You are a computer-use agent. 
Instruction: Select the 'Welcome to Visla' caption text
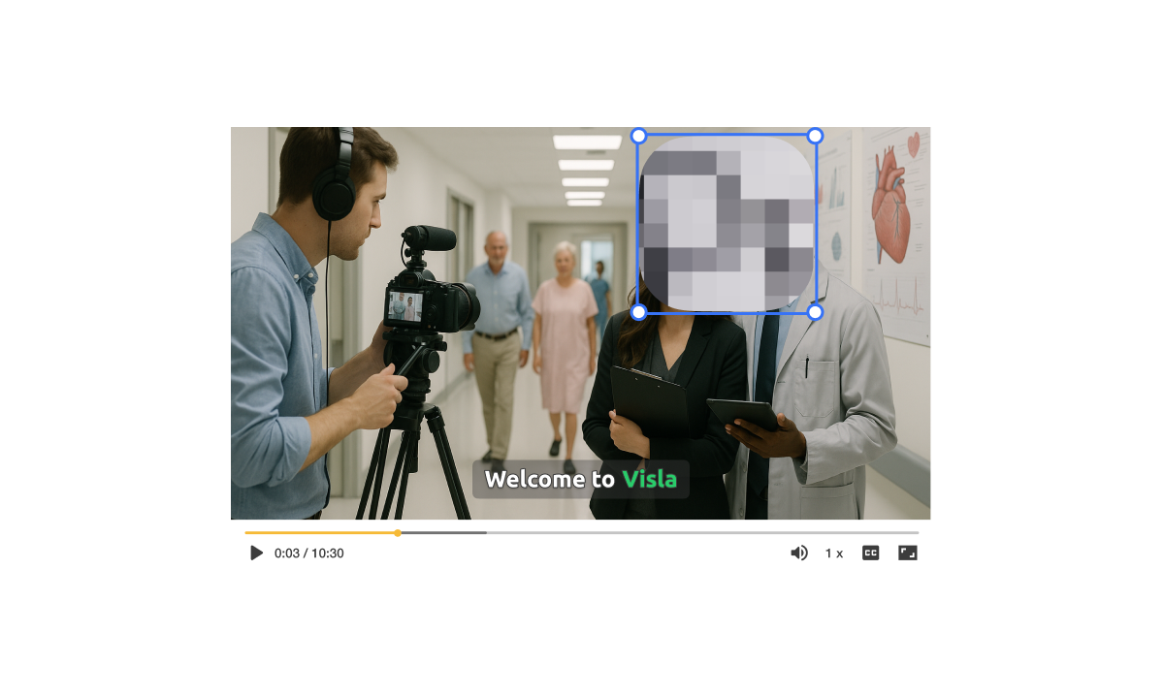click(x=581, y=479)
